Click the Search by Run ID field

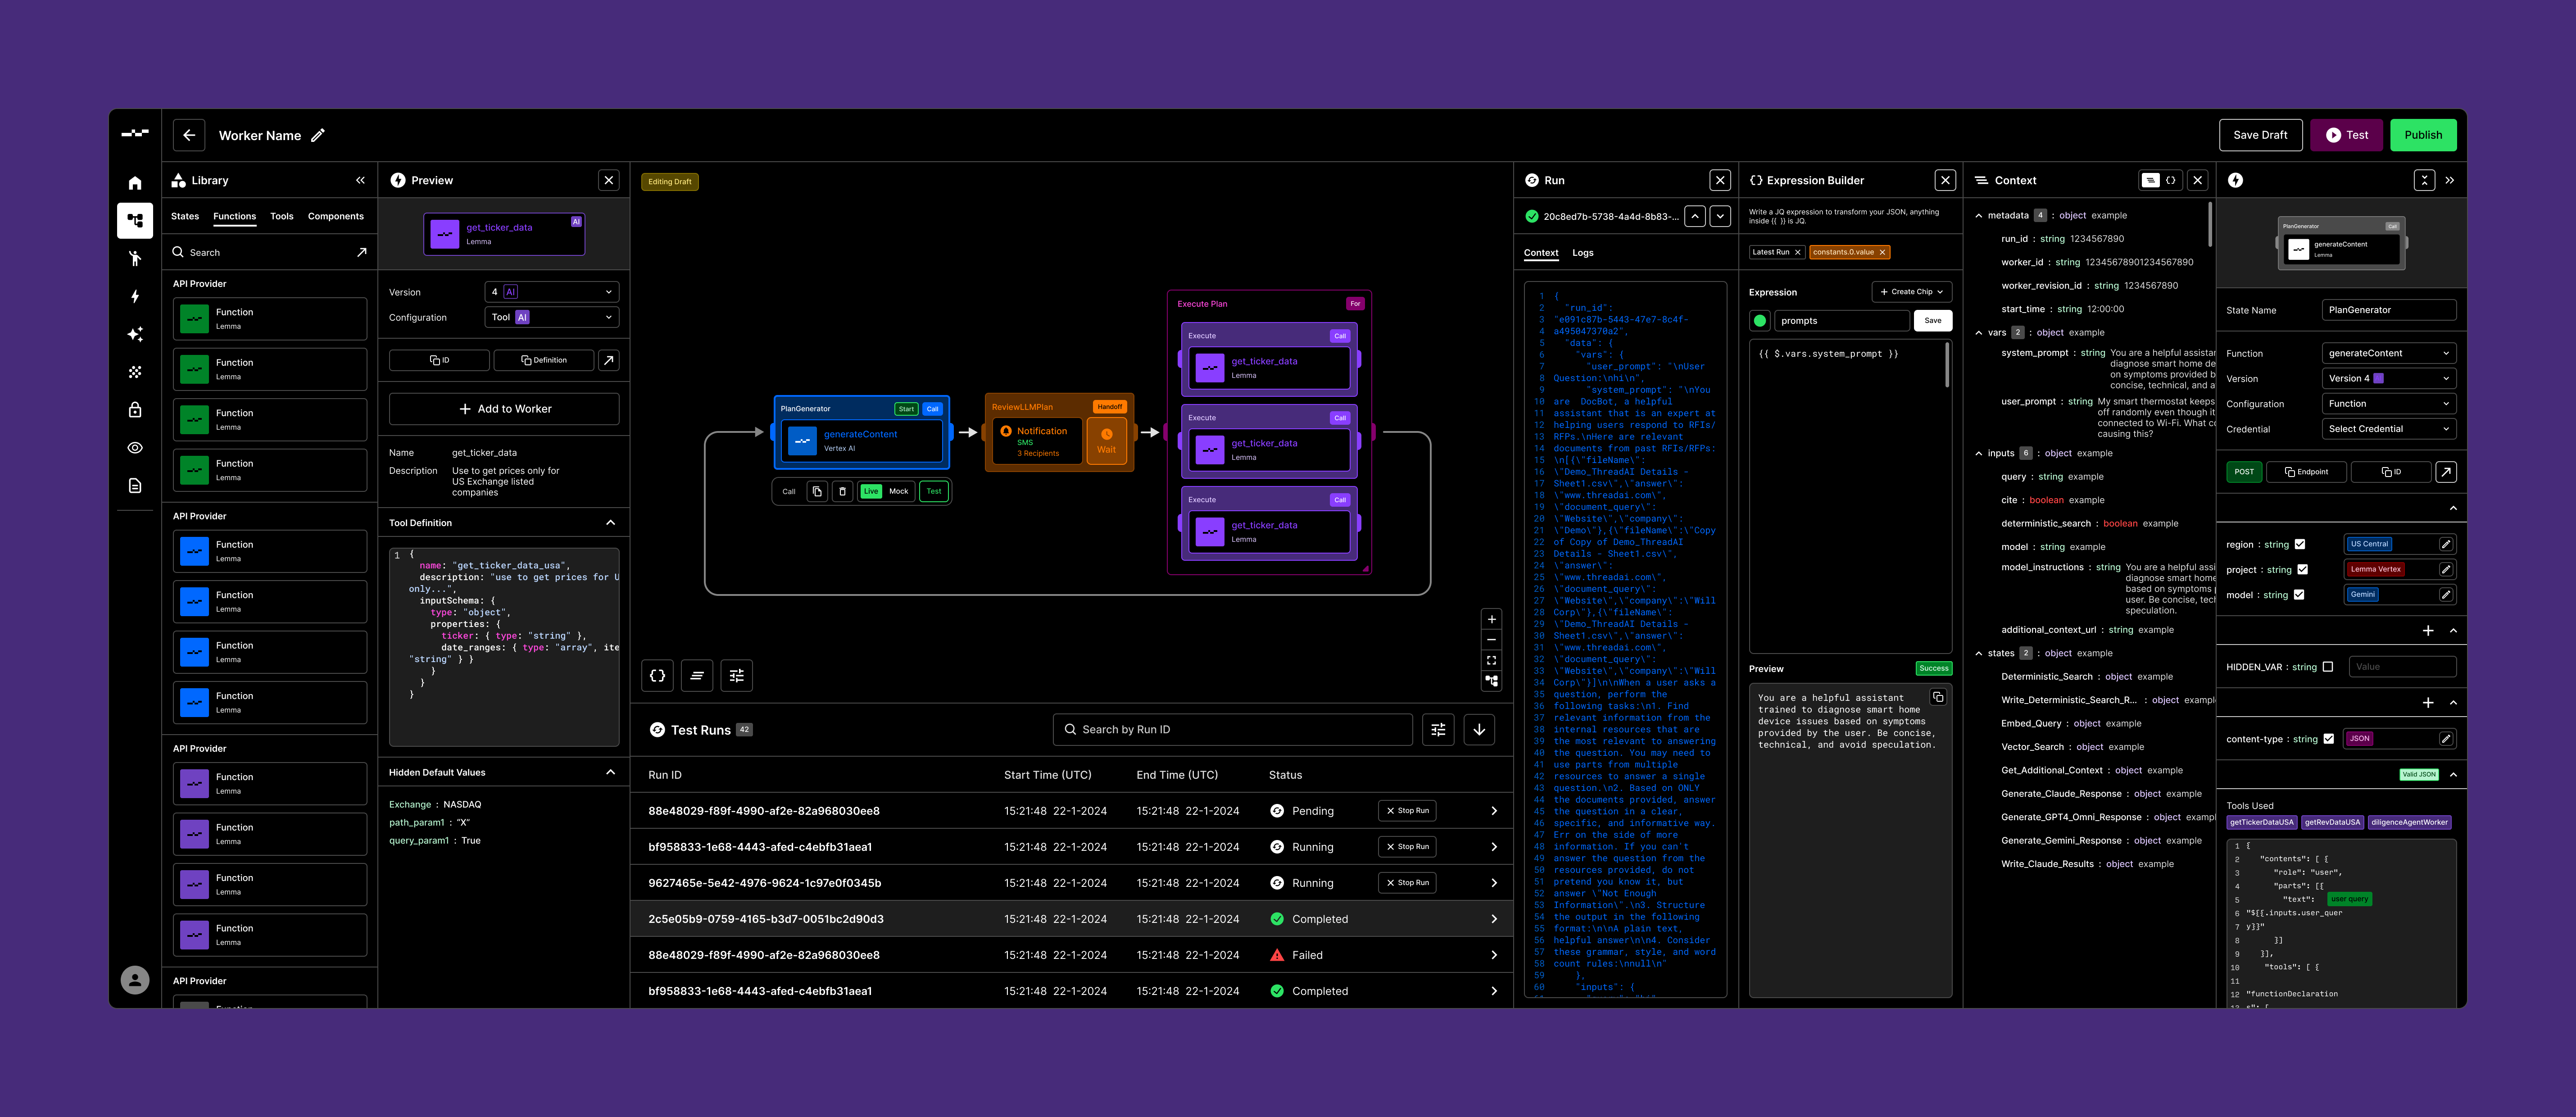click(x=1232, y=730)
